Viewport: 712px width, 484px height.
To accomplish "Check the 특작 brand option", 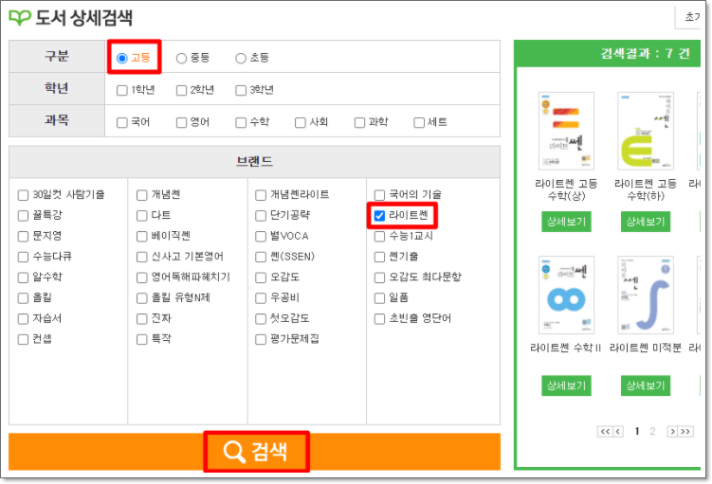I will (141, 339).
